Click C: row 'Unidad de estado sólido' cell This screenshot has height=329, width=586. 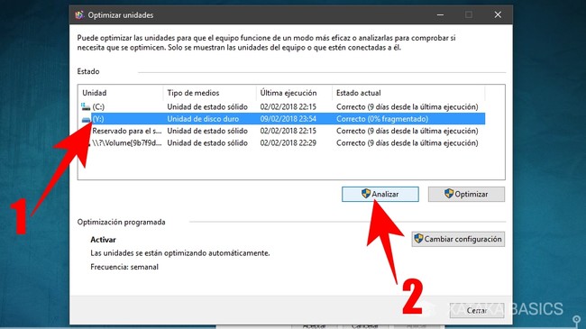pos(207,107)
